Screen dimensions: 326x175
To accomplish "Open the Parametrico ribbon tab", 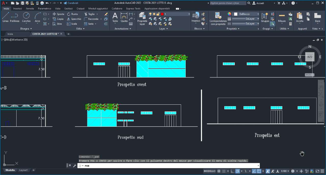I will [x=45, y=8].
